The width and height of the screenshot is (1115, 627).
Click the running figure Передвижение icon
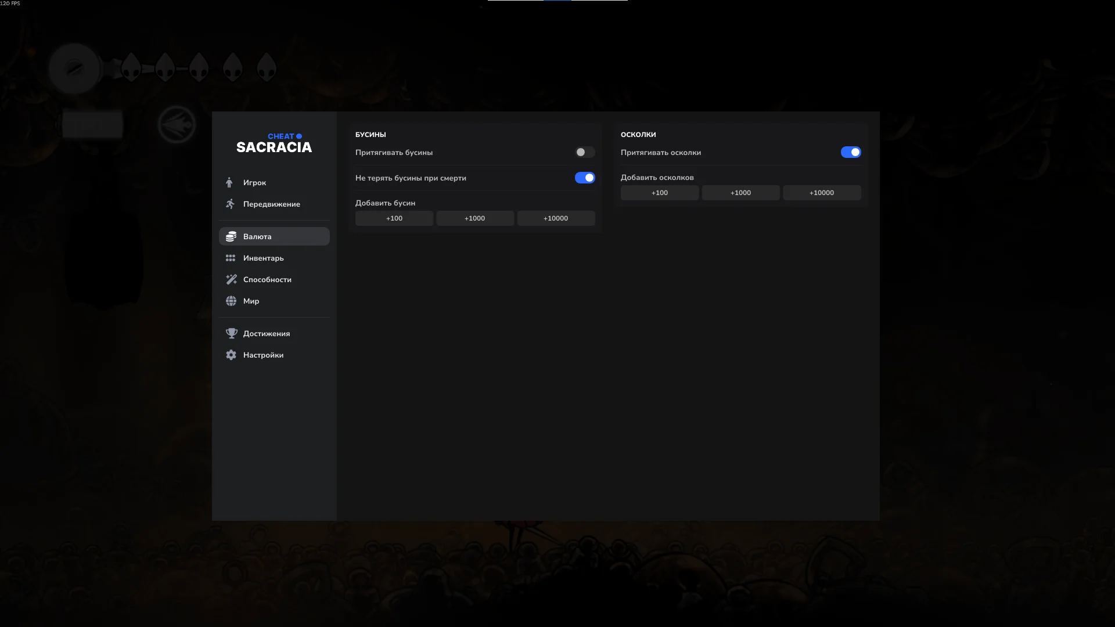click(x=231, y=204)
